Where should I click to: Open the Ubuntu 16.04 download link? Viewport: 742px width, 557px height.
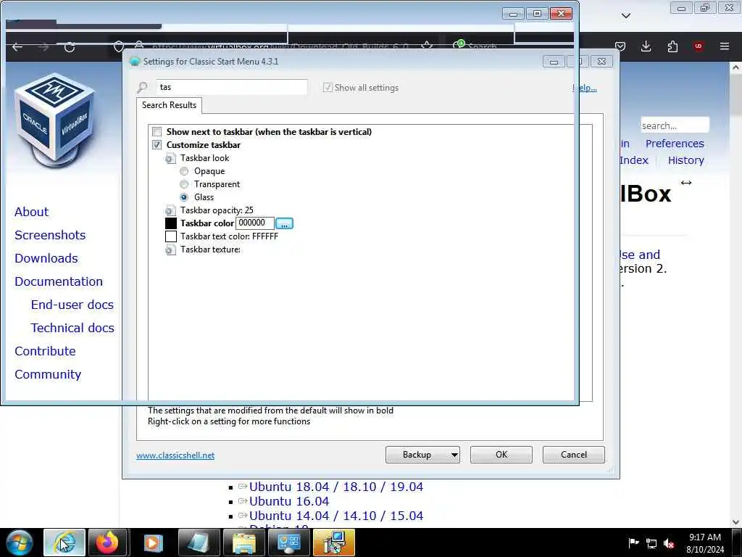point(289,501)
